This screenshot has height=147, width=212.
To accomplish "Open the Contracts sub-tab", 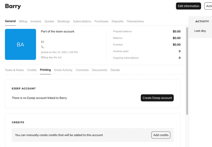I will [x=82, y=70].
